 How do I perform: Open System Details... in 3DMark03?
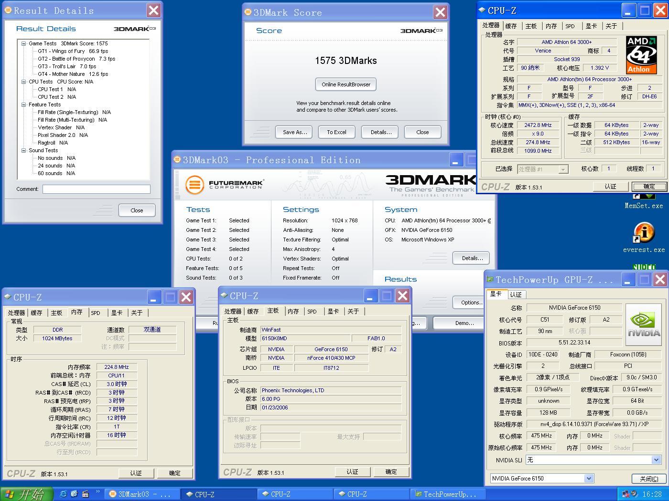pyautogui.click(x=471, y=258)
